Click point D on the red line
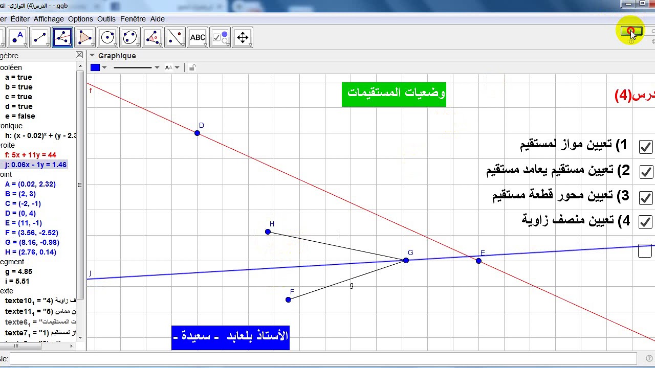The height and width of the screenshot is (368, 655). click(197, 133)
